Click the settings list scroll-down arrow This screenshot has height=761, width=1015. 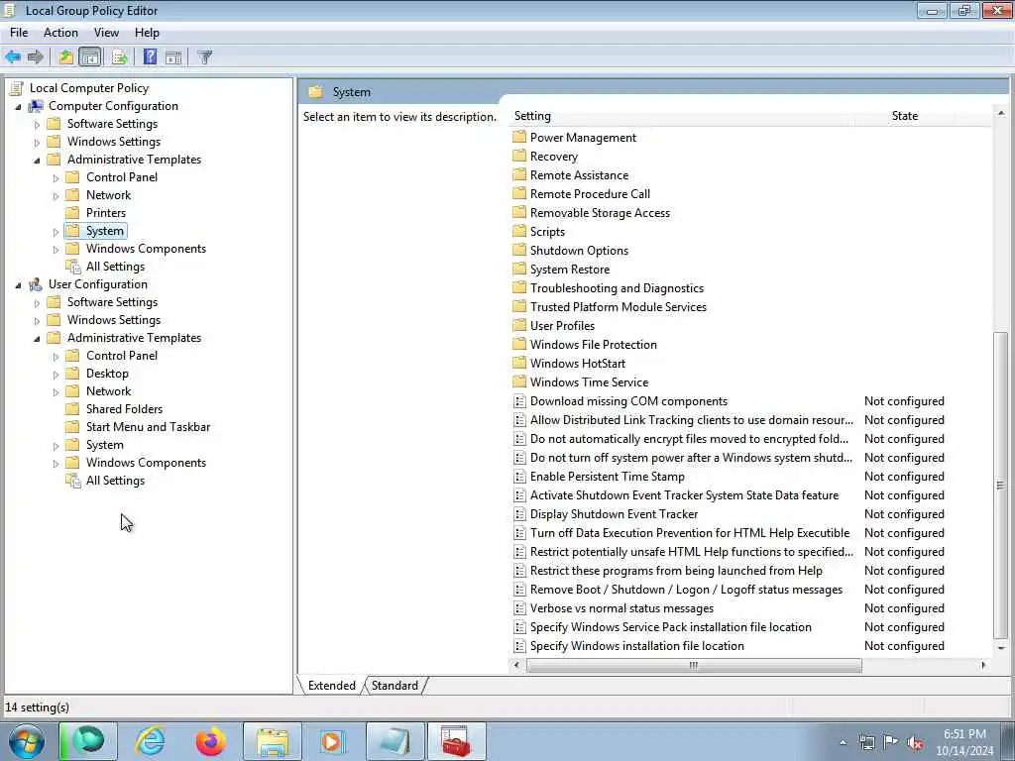[x=1001, y=647]
